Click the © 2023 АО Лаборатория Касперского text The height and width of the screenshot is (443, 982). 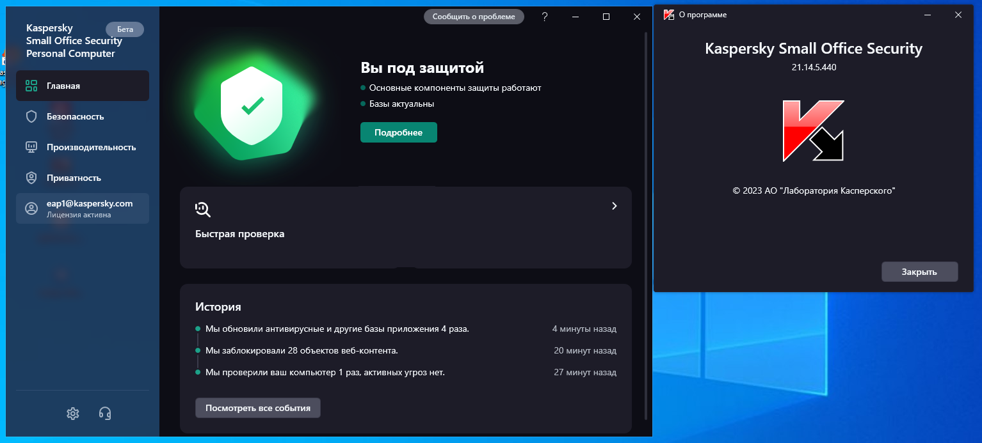coord(814,190)
